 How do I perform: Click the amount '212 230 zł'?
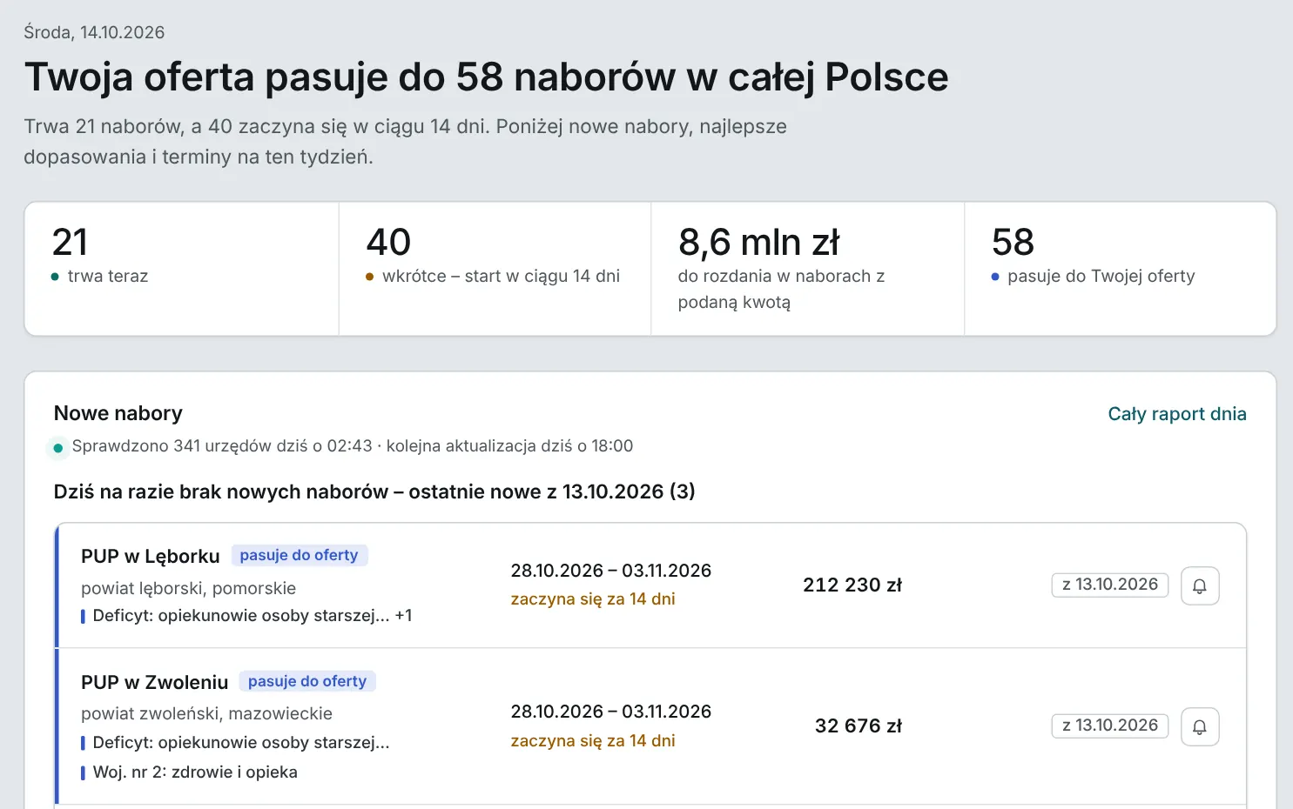[x=852, y=585]
